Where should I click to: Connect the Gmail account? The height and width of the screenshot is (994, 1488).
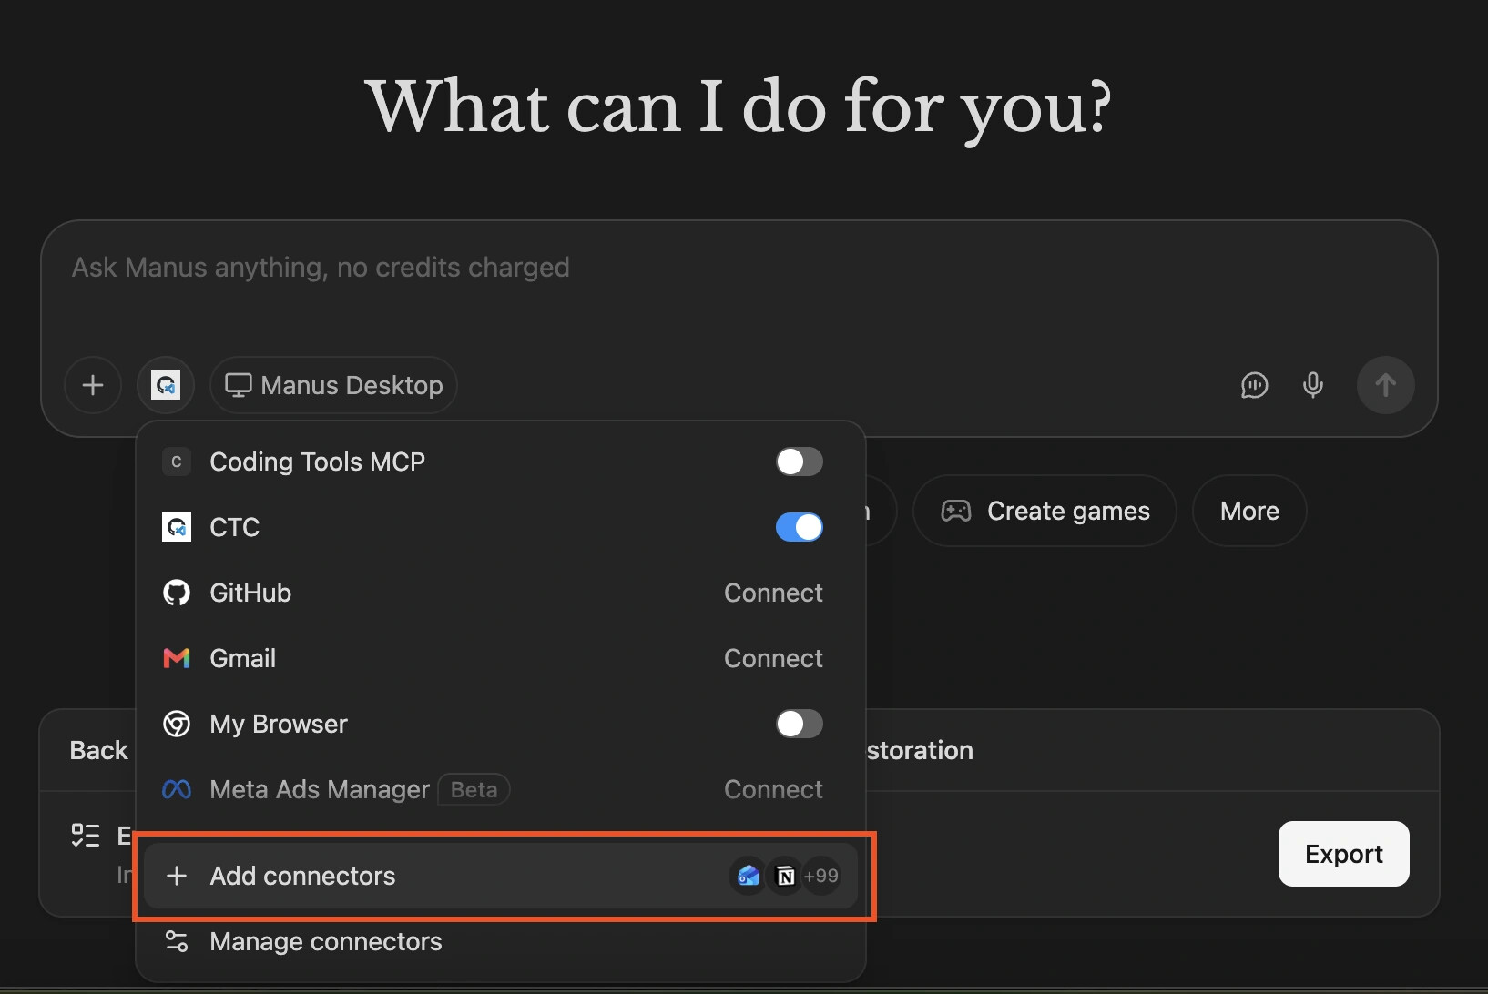point(773,658)
